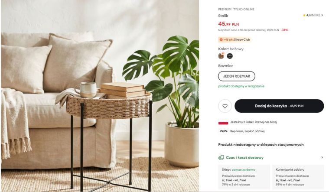
Task: Expand Czas i koszt dostawy chevron
Action: 322,157
